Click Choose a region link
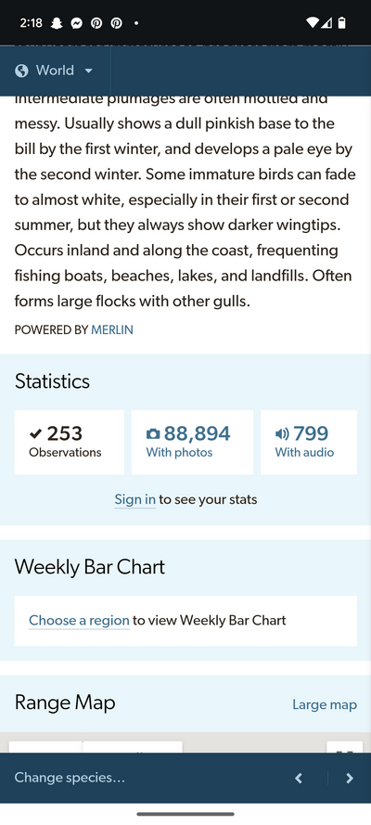 pyautogui.click(x=79, y=620)
